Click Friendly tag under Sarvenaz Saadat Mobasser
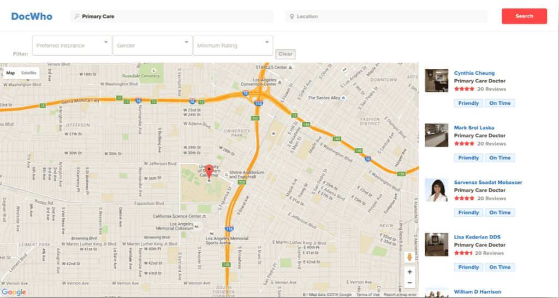 468,212
